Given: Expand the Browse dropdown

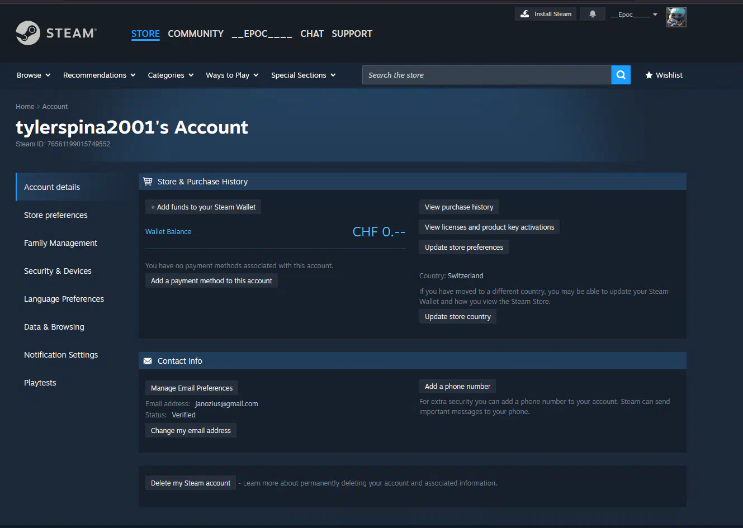Looking at the screenshot, I should (34, 75).
